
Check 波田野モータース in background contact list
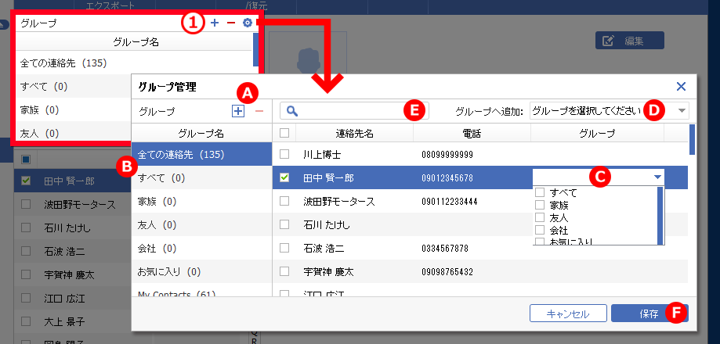(26, 204)
